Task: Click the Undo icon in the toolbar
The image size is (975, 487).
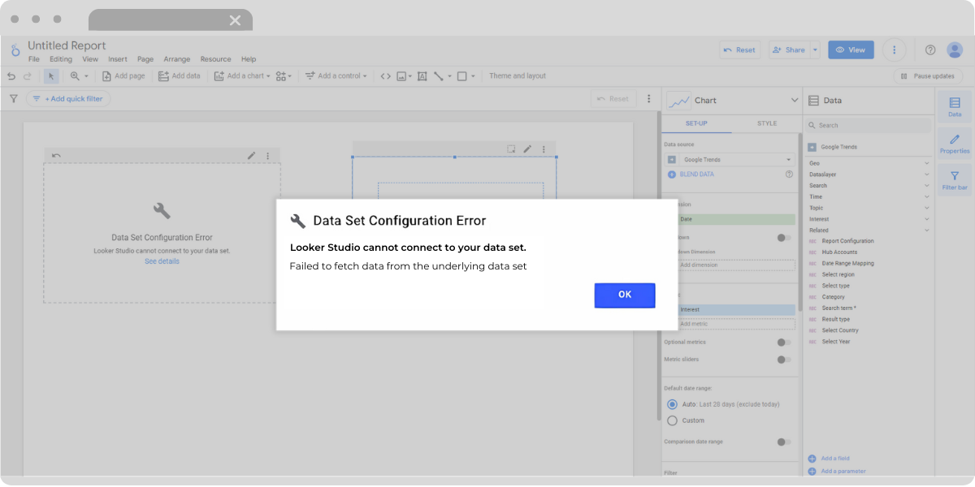Action: click(x=11, y=75)
